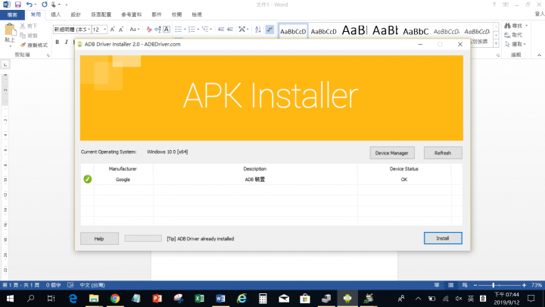Image resolution: width=545 pixels, height=307 pixels.
Task: Click the Clear Formatting eraser icon
Action: (x=149, y=30)
